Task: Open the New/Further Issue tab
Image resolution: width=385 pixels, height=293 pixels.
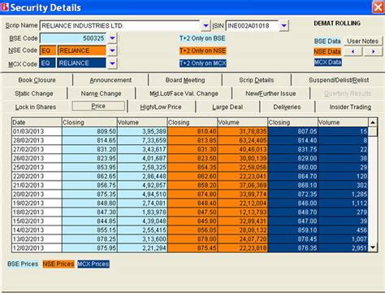Action: point(270,94)
